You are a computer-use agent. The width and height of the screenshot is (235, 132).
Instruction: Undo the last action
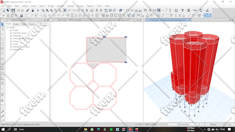[18, 10]
